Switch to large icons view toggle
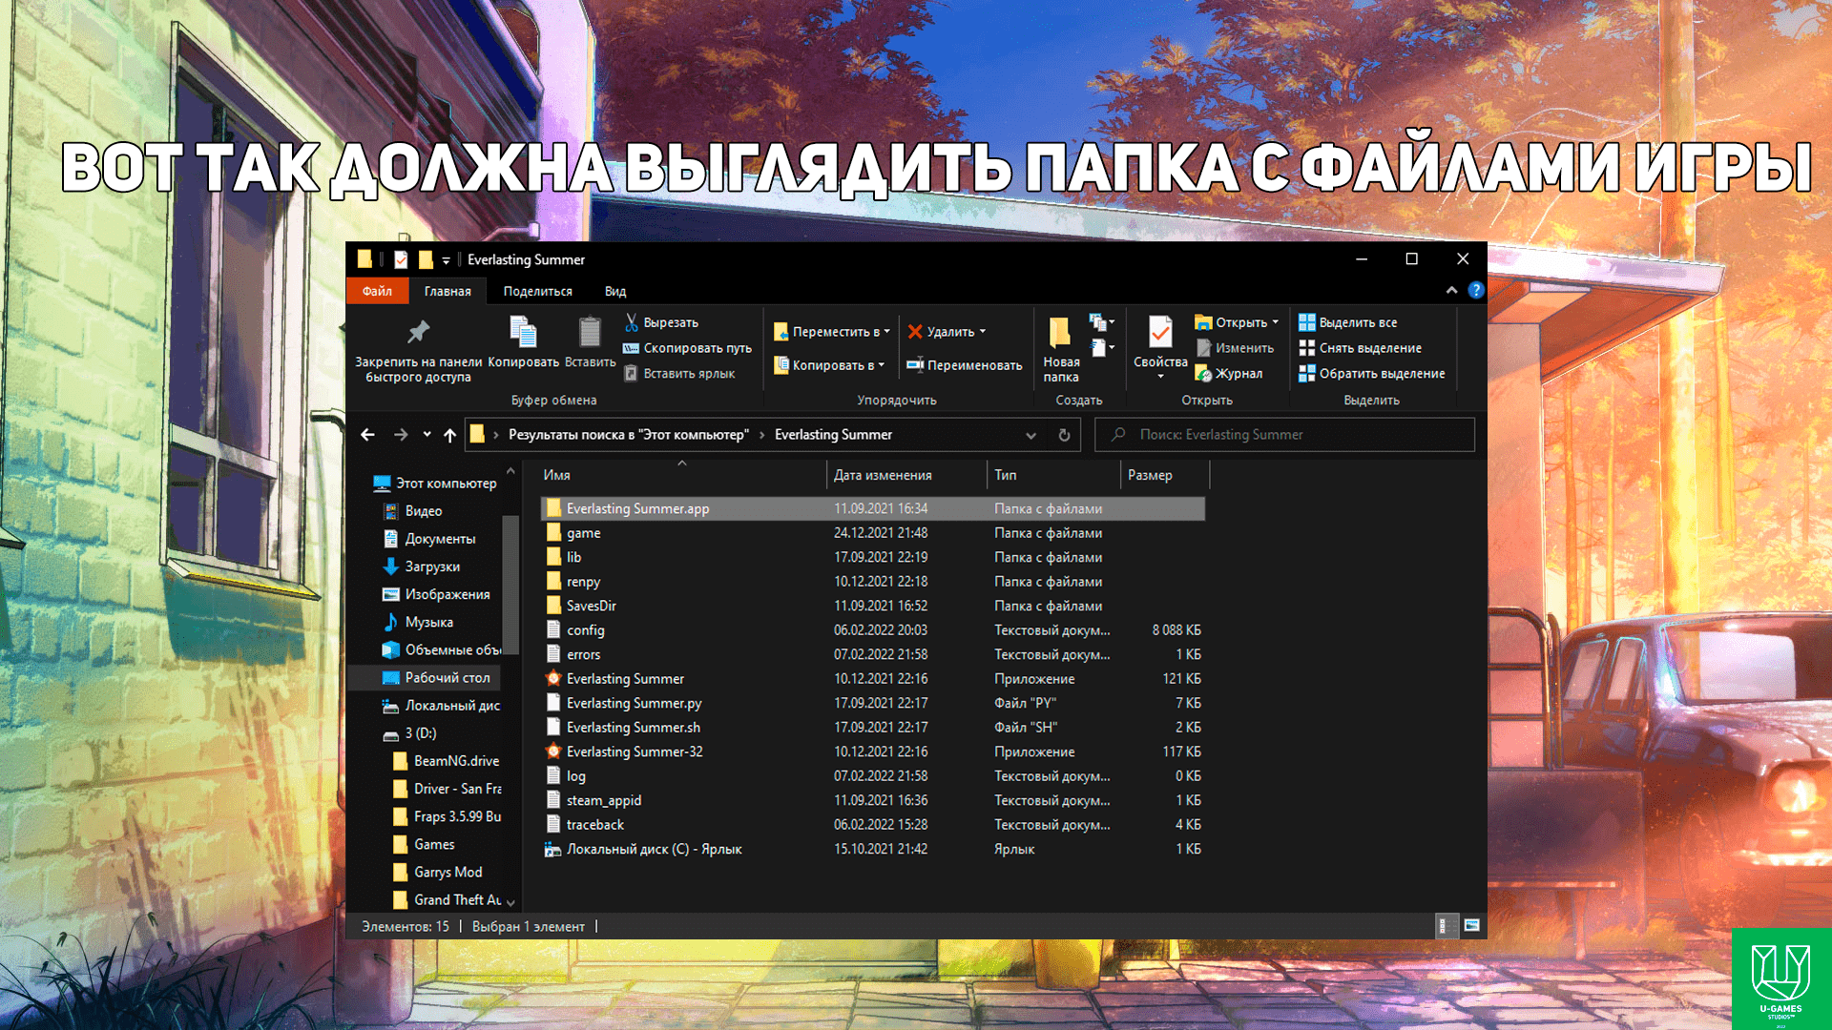 click(1471, 926)
